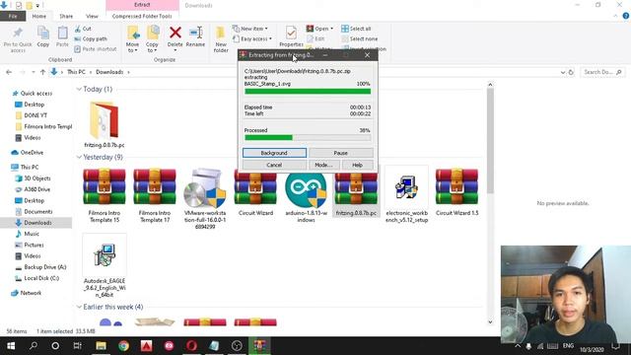Open taskbar Search icon
This screenshot has height=355, width=631.
(34, 346)
